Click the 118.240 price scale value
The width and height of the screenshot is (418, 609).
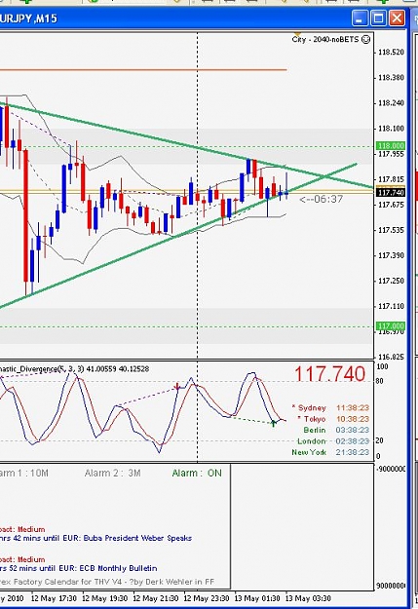[x=391, y=103]
